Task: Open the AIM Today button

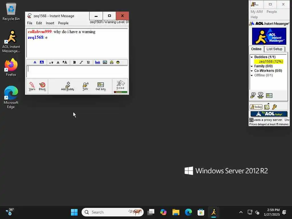Action: click(256, 107)
